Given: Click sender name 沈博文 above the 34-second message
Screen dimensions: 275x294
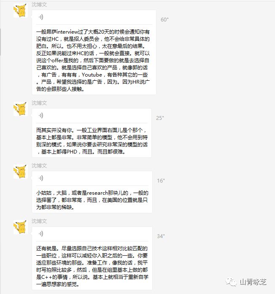Looking at the screenshot, I should click(39, 221).
